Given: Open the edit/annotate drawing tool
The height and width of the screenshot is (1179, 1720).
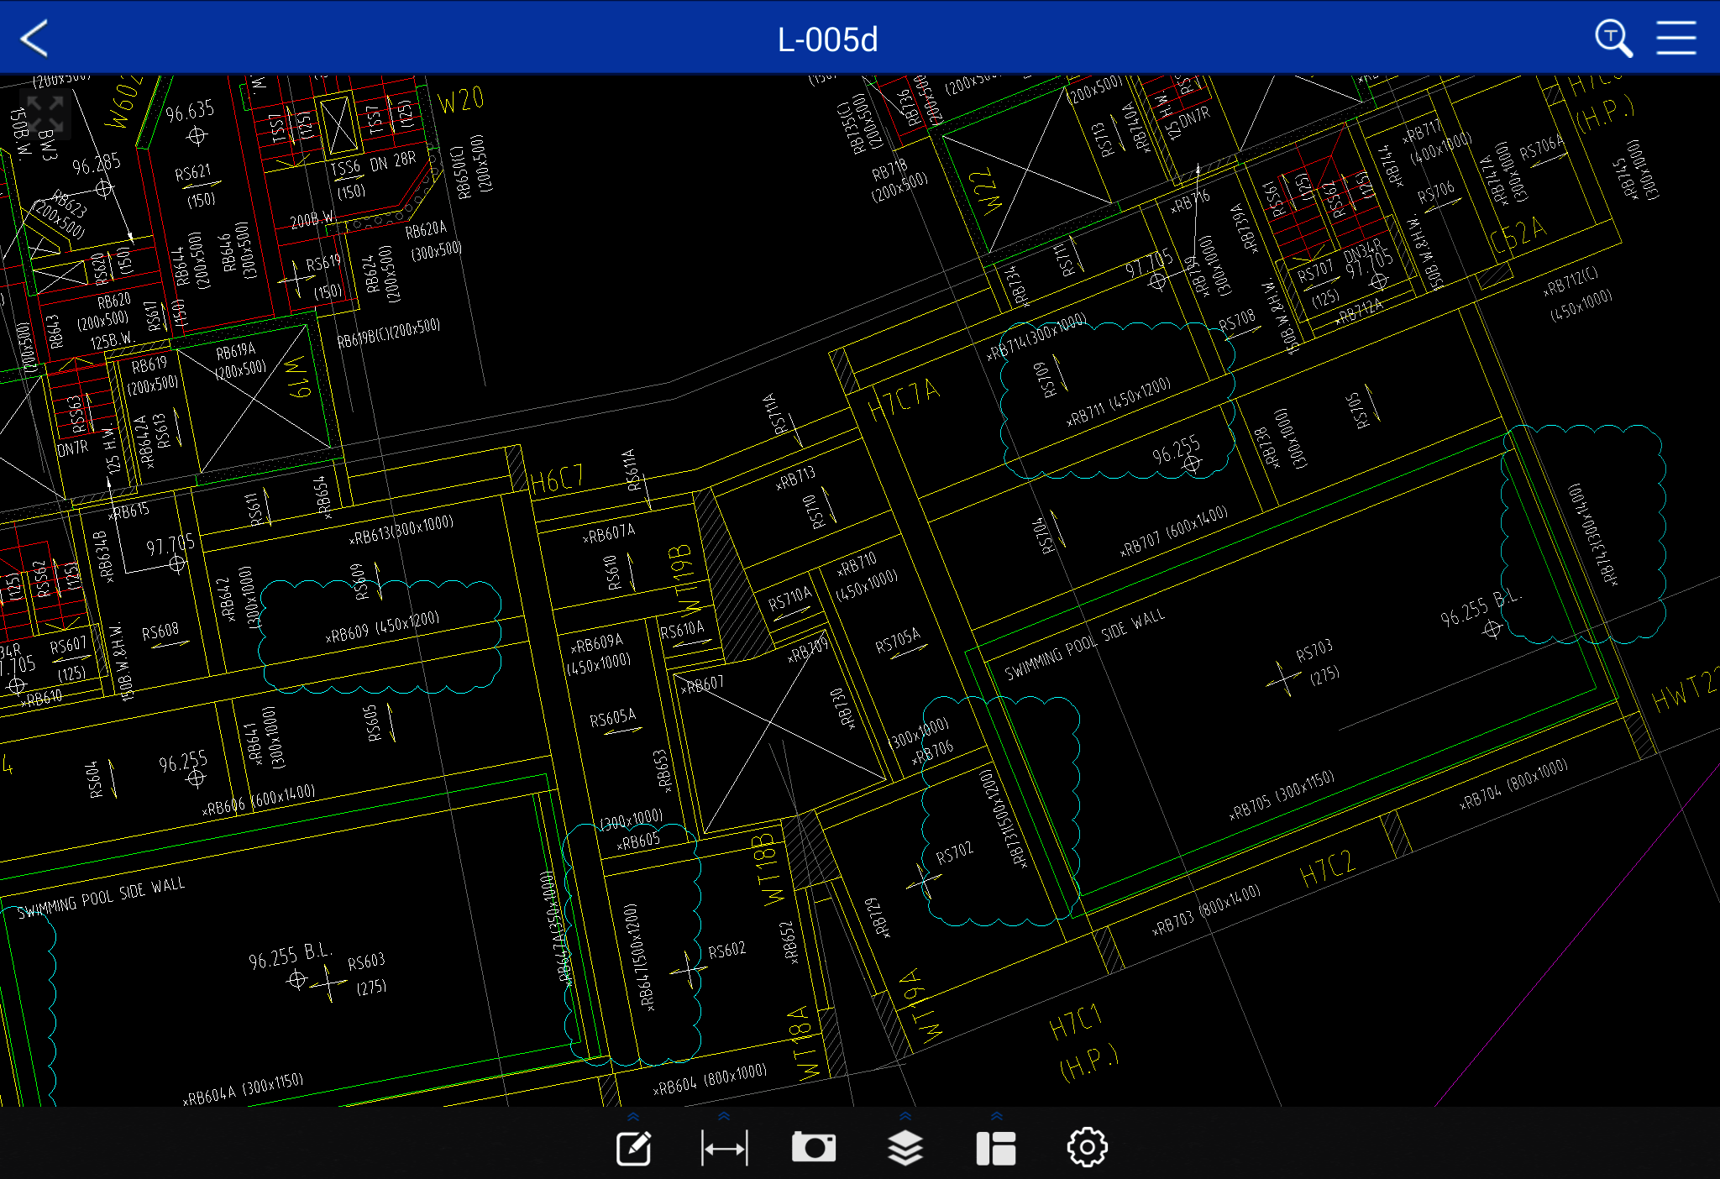Looking at the screenshot, I should click(x=634, y=1148).
